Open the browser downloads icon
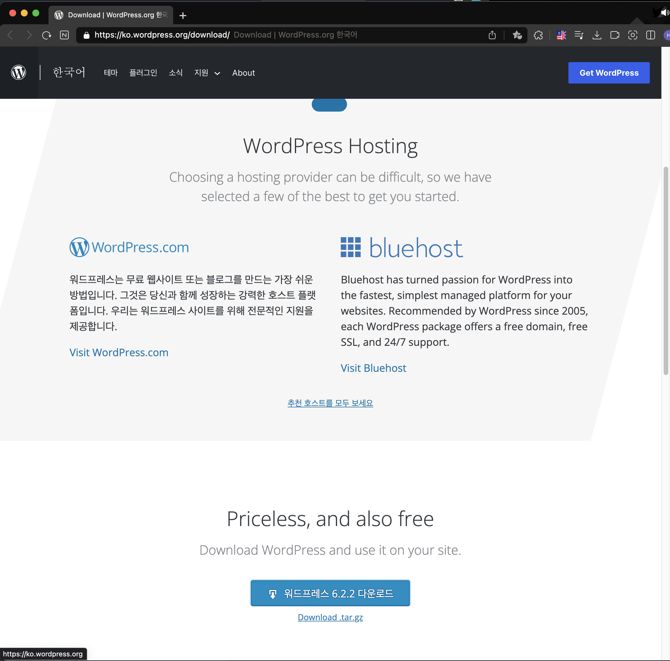670x661 pixels. (596, 35)
